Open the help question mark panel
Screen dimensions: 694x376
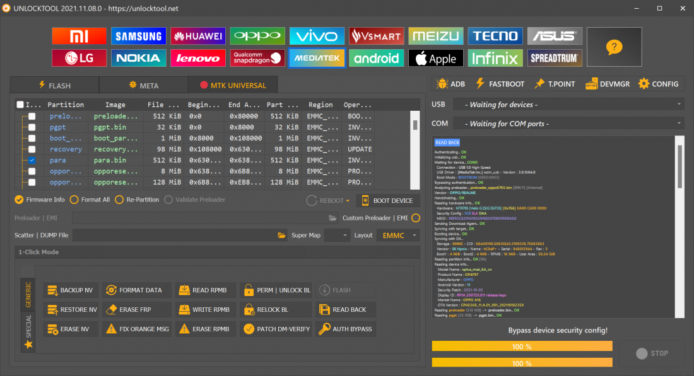615,47
